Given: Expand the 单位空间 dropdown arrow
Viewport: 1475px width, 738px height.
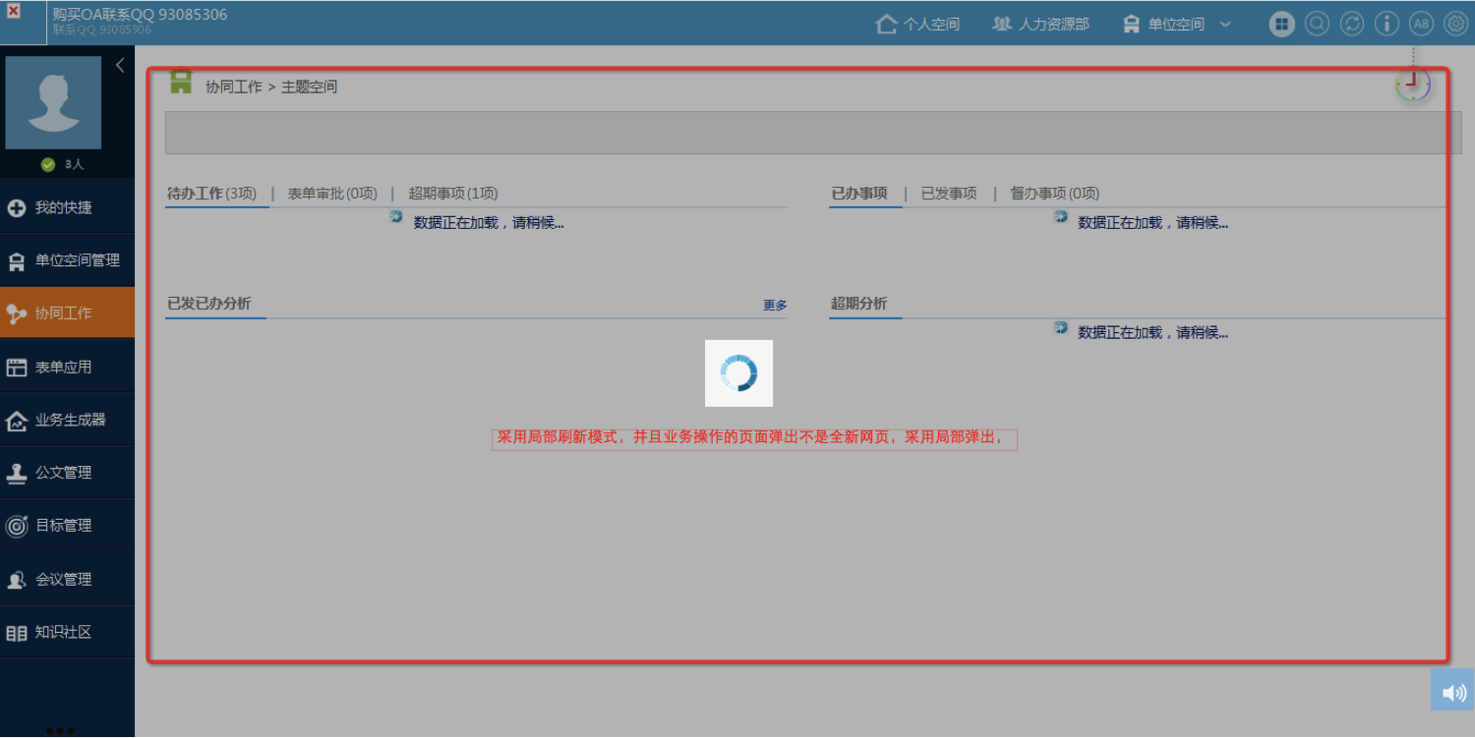Looking at the screenshot, I should click(1225, 25).
